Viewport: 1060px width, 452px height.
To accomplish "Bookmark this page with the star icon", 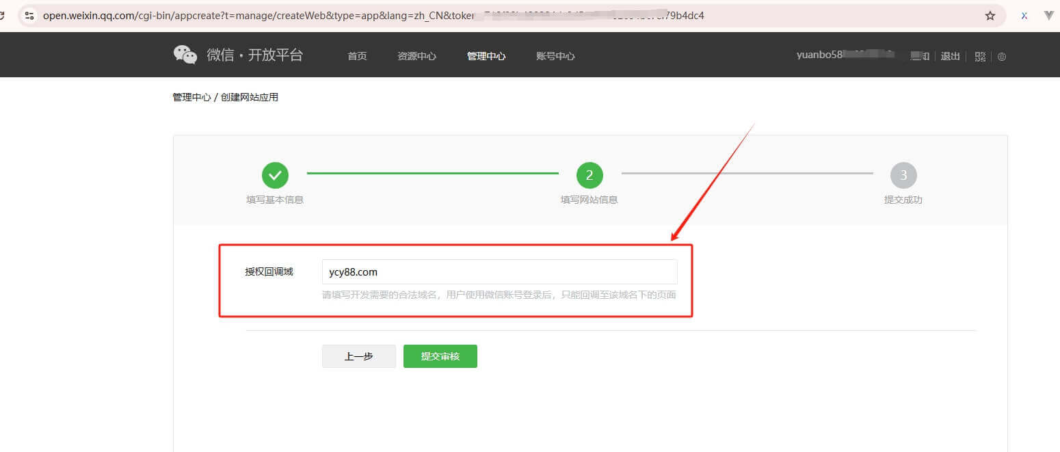I will pyautogui.click(x=990, y=16).
